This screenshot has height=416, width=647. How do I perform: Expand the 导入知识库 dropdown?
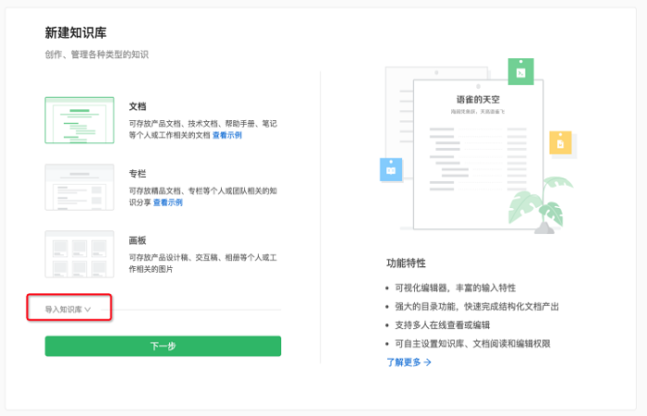click(67, 310)
